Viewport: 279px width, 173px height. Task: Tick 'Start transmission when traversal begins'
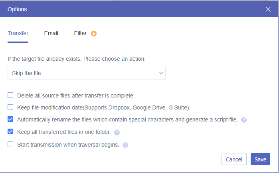pyautogui.click(x=10, y=144)
